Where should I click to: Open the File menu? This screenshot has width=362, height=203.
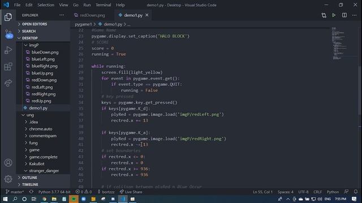[17, 5]
